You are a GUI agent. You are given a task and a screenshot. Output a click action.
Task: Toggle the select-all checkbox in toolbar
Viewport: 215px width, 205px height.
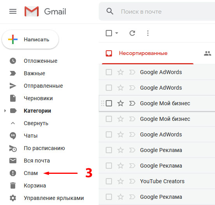[109, 33]
